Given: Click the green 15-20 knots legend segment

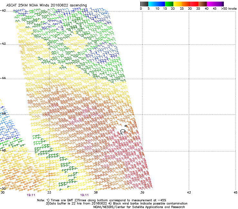Looking at the screenshot, I should 169,4.
